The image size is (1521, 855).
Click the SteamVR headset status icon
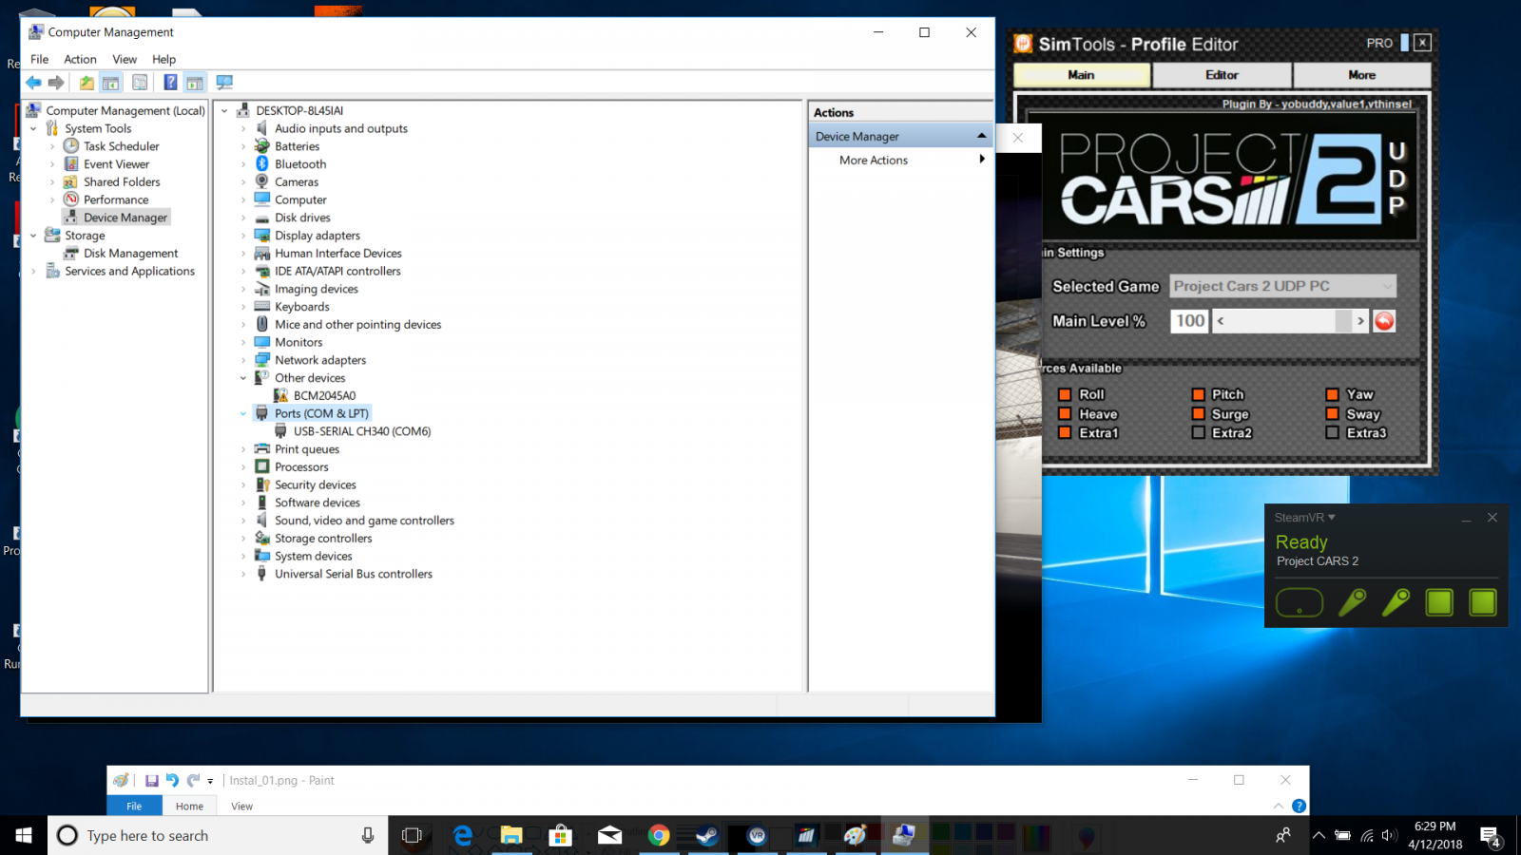click(1299, 602)
